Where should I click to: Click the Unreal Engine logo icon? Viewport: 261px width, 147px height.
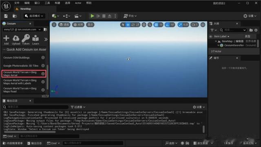pyautogui.click(x=7, y=6)
